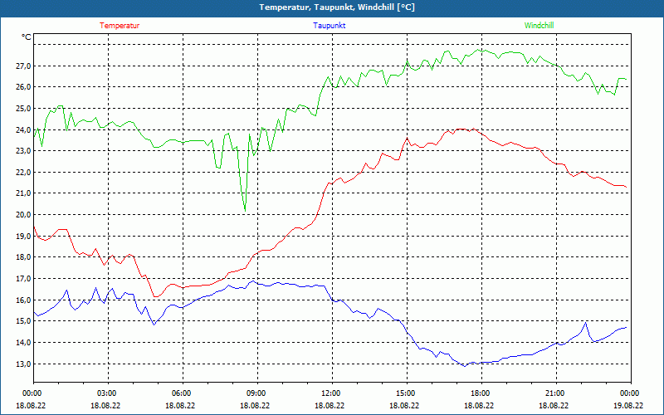Click the 20,0 y-axis value
The image size is (664, 415).
(x=24, y=215)
